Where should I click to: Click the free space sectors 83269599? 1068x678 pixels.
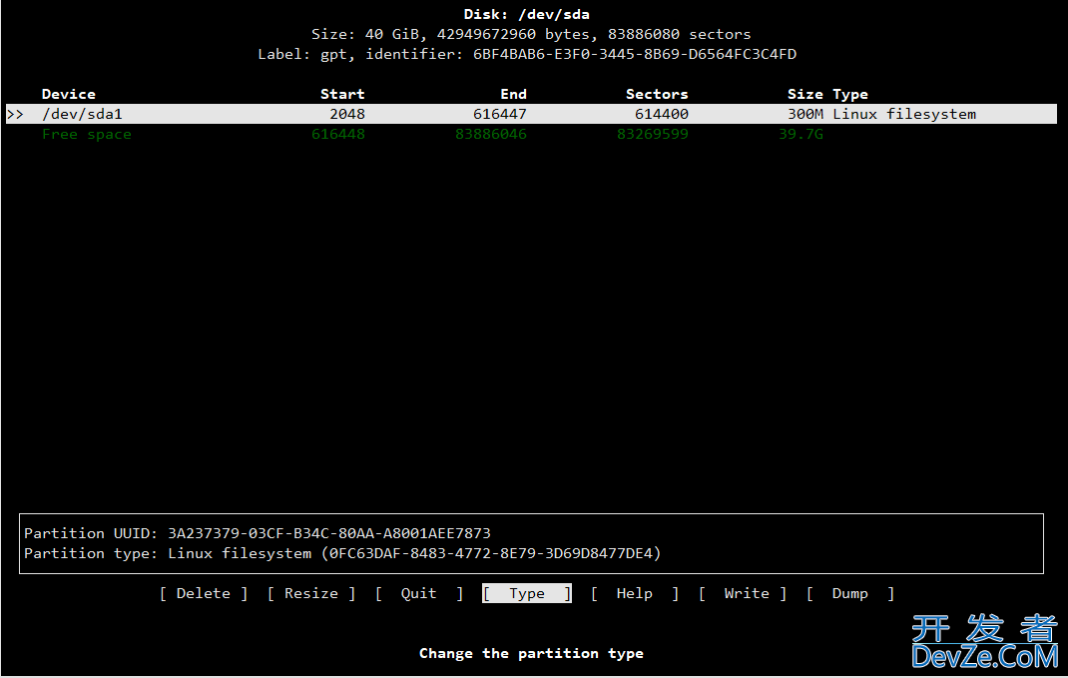653,134
